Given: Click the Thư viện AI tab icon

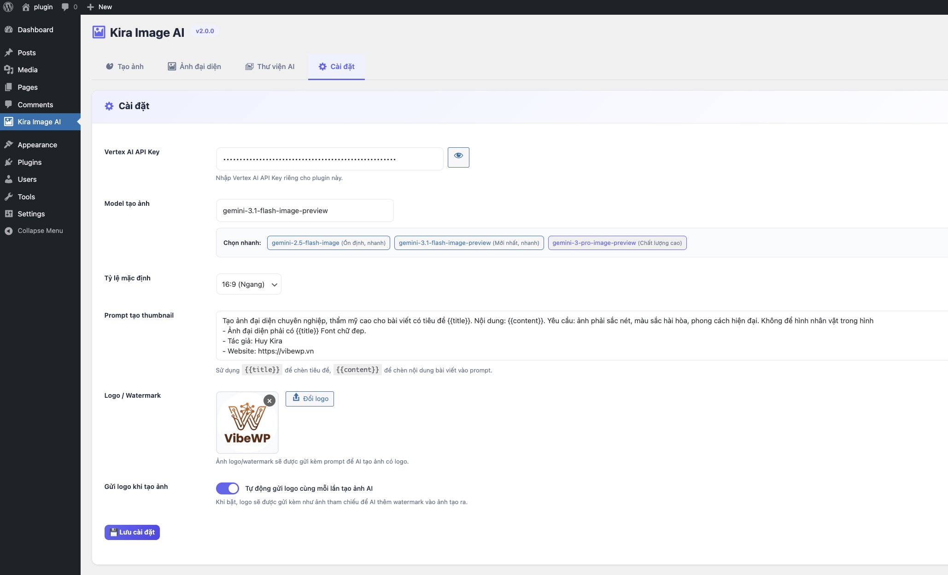Looking at the screenshot, I should click(249, 66).
